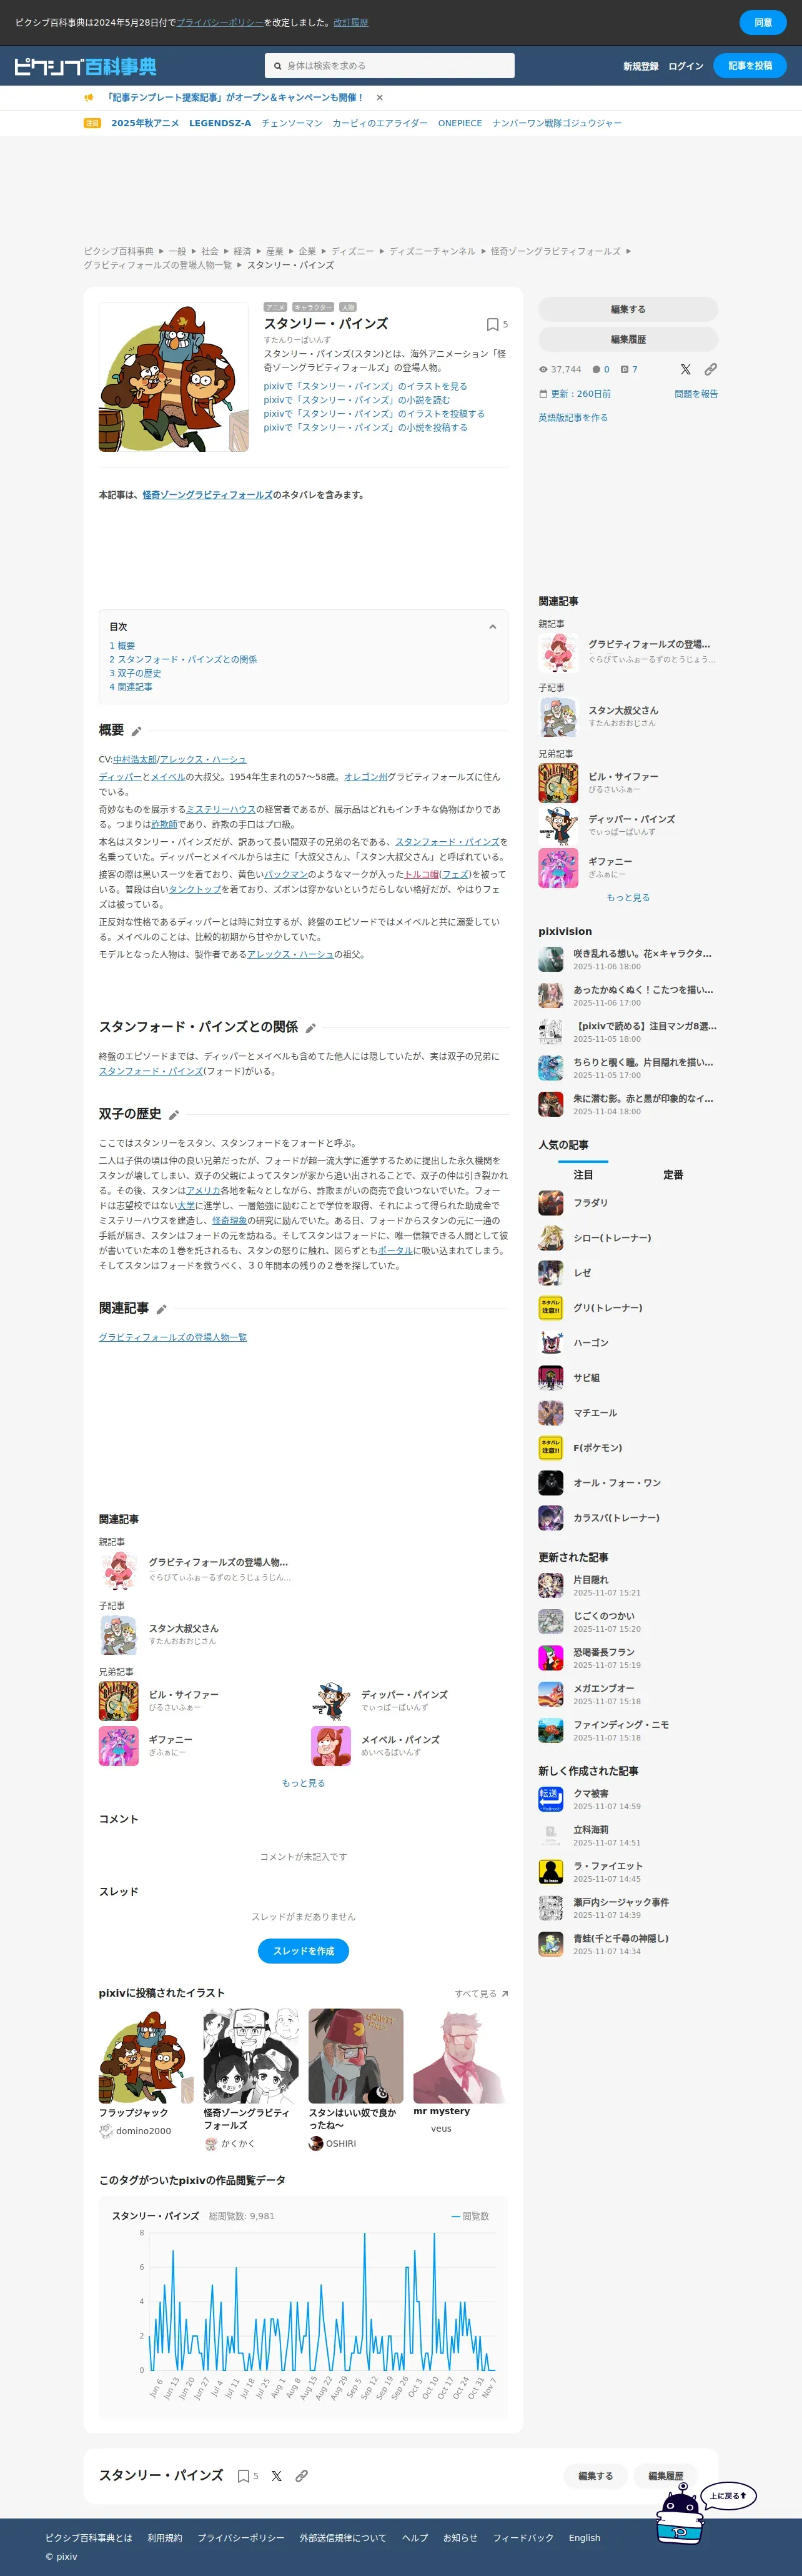
Task: Open the mr mystery illustration
Action: pos(461,2055)
